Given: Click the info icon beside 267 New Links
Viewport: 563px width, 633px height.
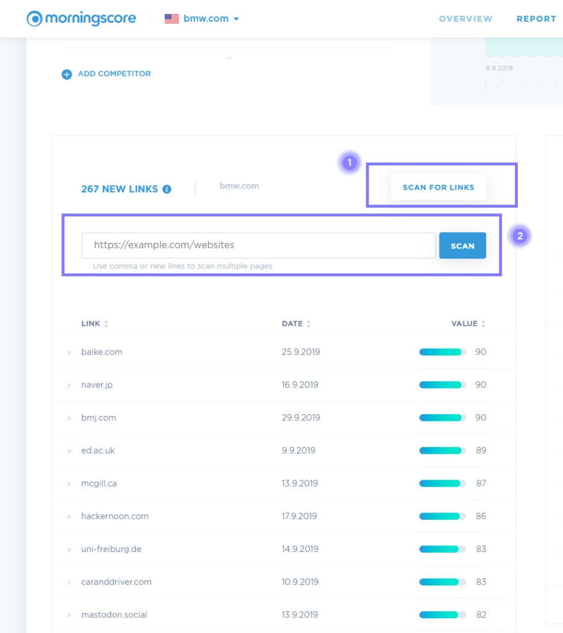Looking at the screenshot, I should (x=167, y=189).
